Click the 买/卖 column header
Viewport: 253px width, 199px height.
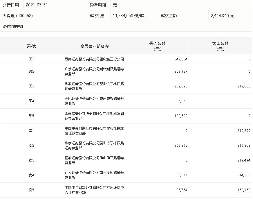click(x=31, y=46)
